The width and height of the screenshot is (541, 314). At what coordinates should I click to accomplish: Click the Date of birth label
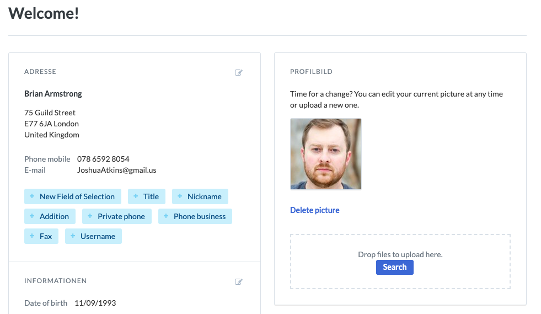tap(46, 303)
